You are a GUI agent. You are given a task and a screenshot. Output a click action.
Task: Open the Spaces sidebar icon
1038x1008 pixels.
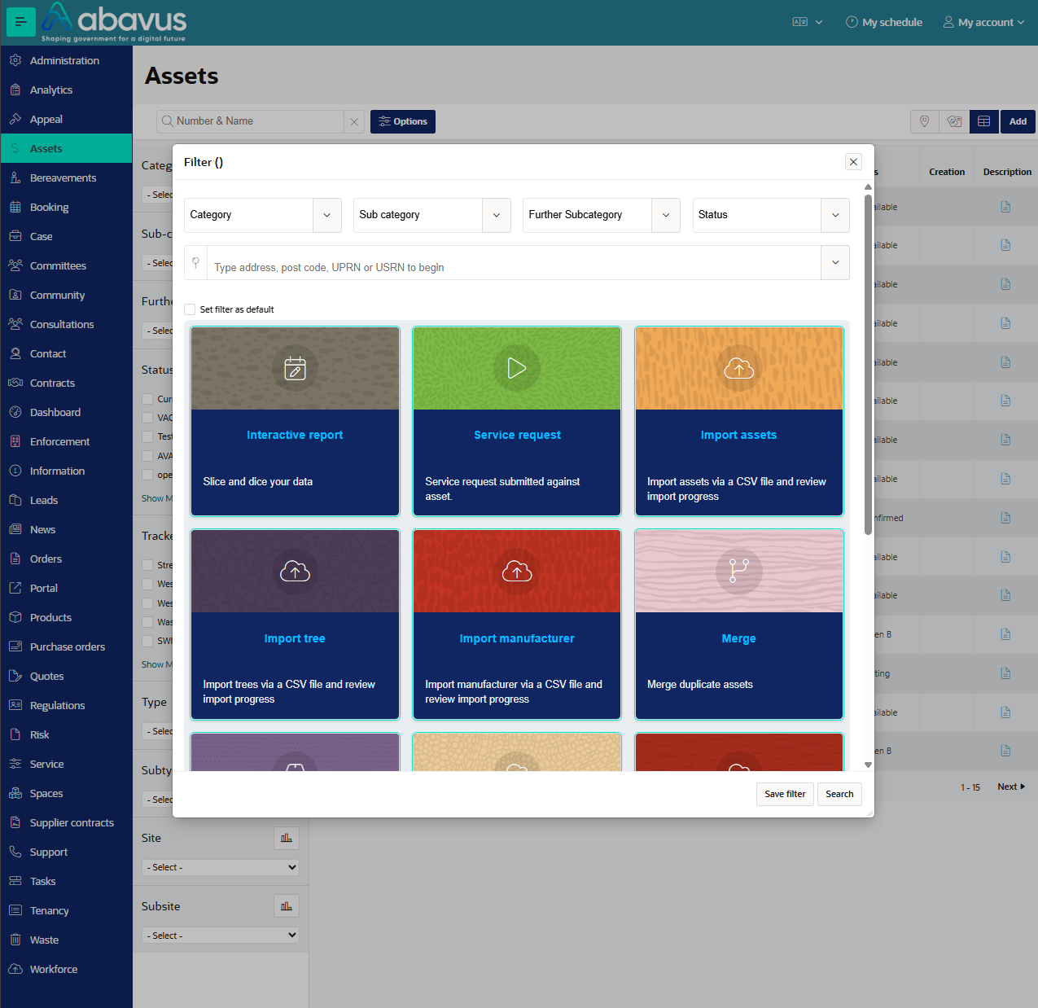[15, 793]
